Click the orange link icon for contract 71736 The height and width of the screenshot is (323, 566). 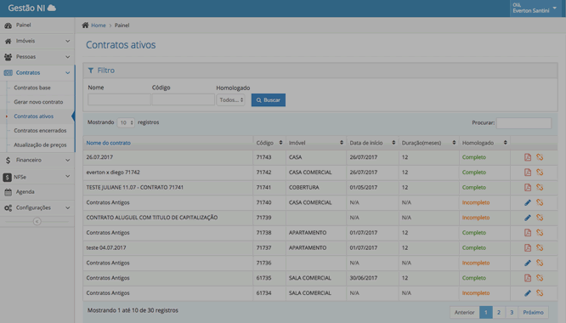[x=540, y=263]
